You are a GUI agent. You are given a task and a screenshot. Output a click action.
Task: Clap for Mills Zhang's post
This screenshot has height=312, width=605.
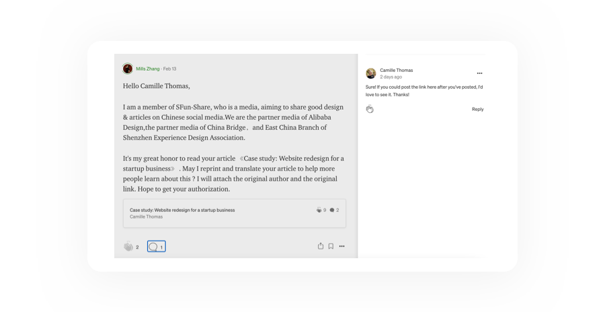coord(128,247)
